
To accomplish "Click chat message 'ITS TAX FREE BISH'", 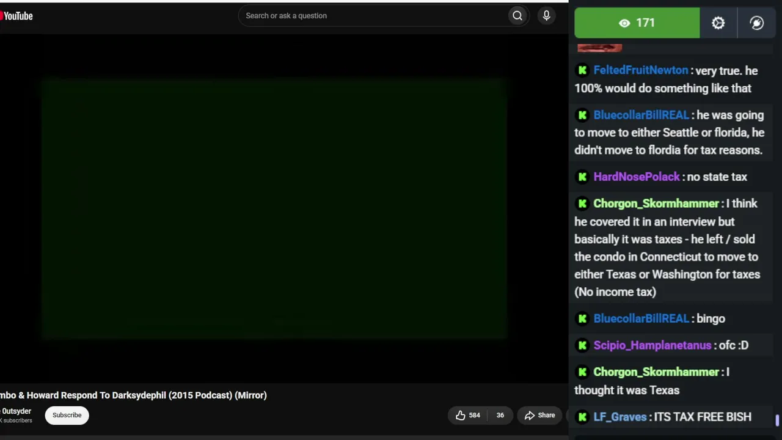I will (x=703, y=417).
